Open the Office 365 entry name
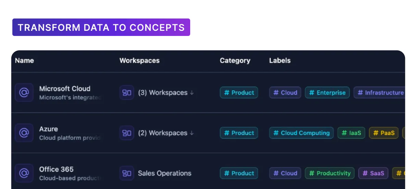 tap(57, 169)
